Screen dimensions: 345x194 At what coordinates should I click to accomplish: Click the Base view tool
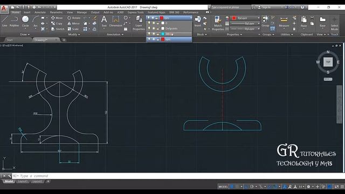[x=322, y=22]
